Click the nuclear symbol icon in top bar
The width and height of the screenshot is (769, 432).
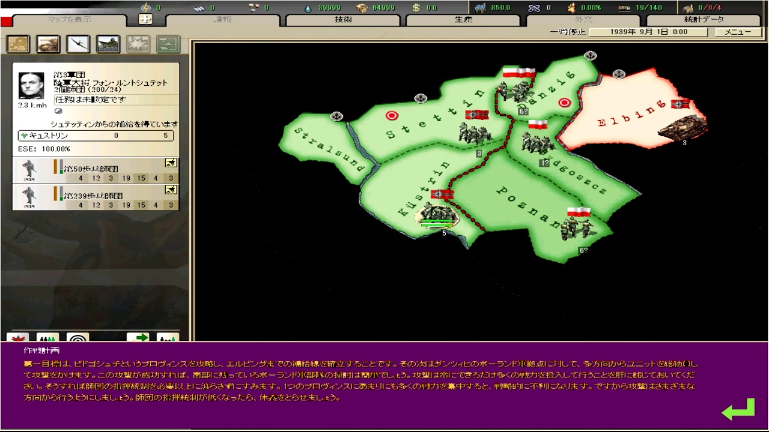tap(533, 8)
